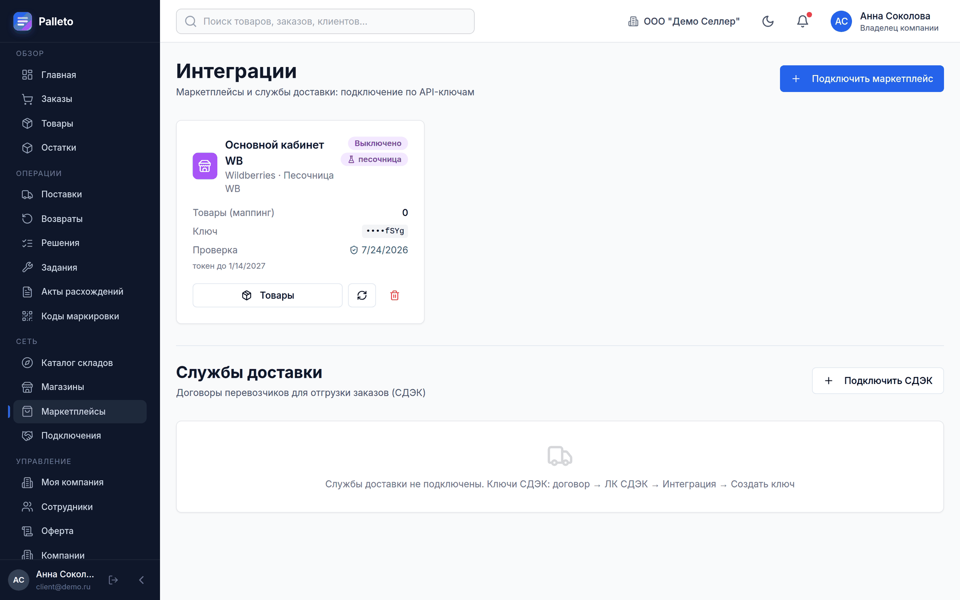Open Каталог складов
Image resolution: width=960 pixels, height=600 pixels.
click(80, 363)
